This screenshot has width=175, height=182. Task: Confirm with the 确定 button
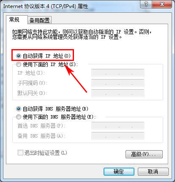pyautogui.click(x=119, y=171)
